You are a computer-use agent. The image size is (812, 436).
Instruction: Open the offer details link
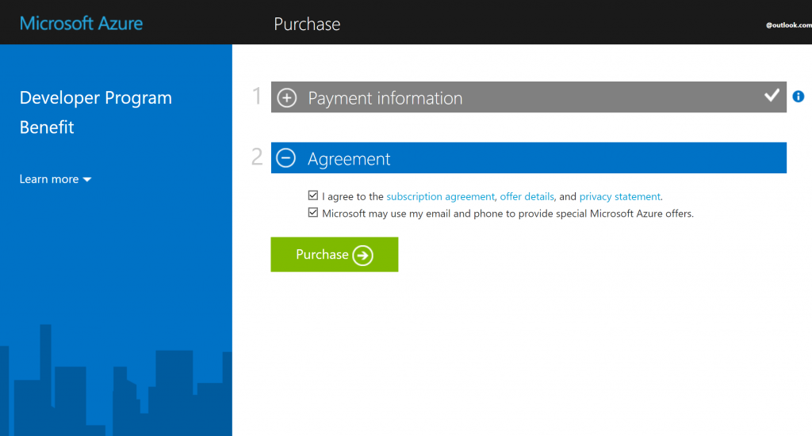[527, 196]
